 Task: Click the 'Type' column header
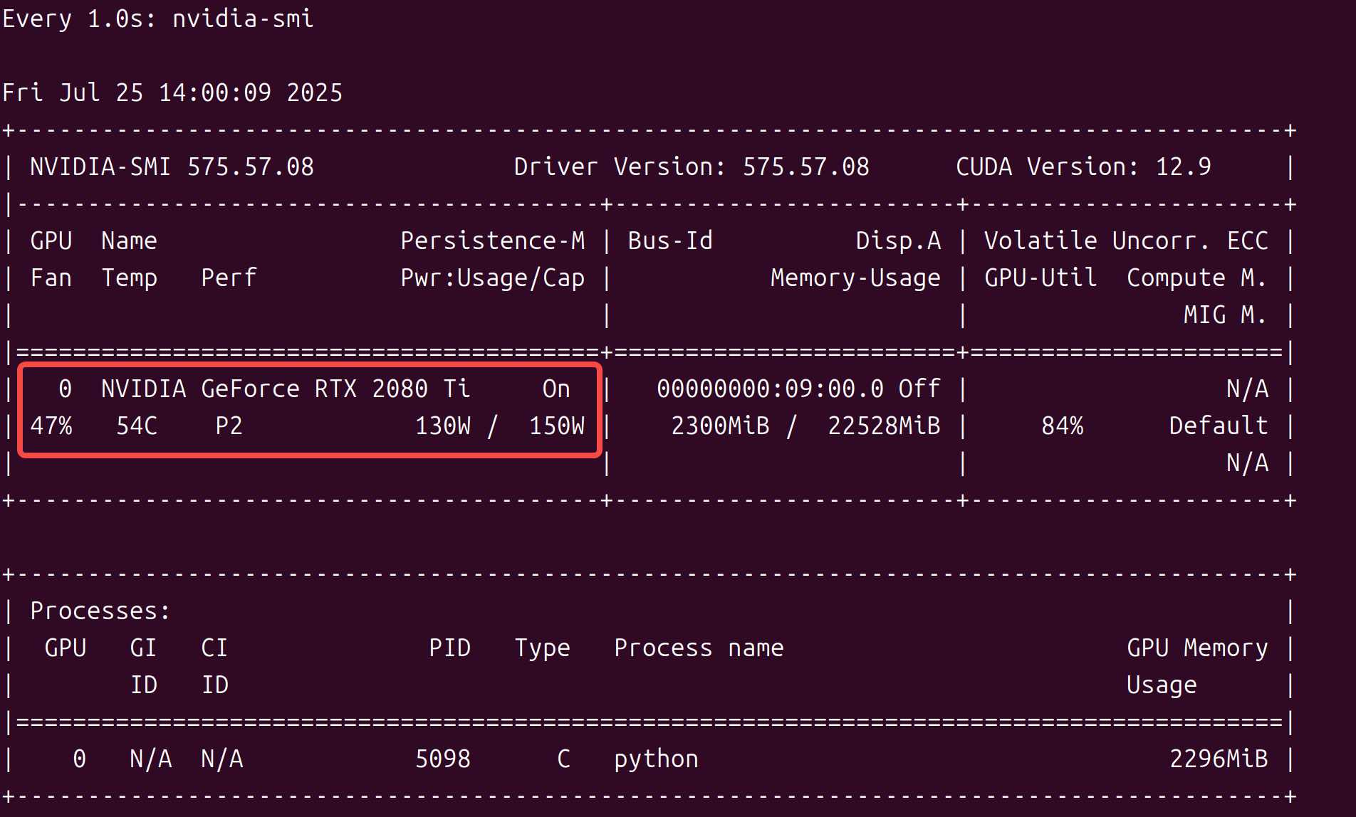click(x=543, y=648)
